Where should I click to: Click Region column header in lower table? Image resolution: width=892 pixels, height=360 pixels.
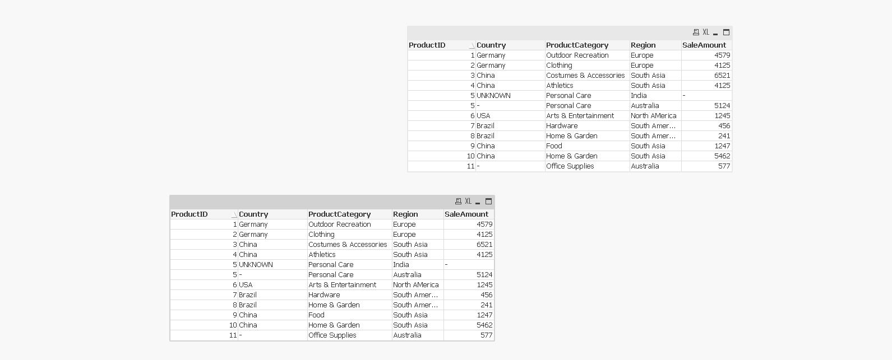[405, 214]
